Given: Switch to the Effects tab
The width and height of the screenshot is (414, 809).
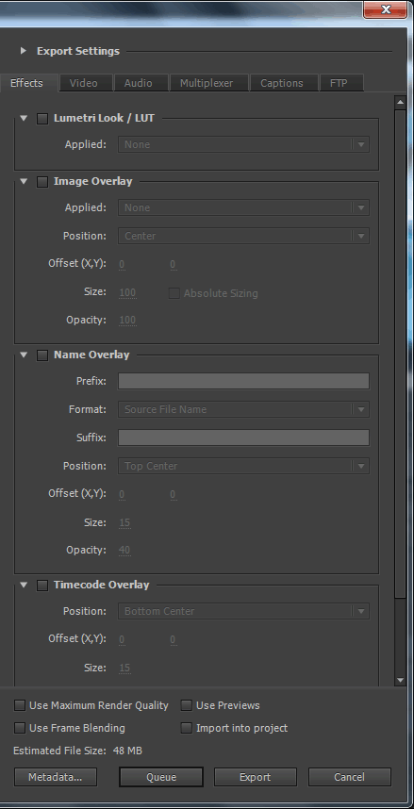Looking at the screenshot, I should 26,83.
